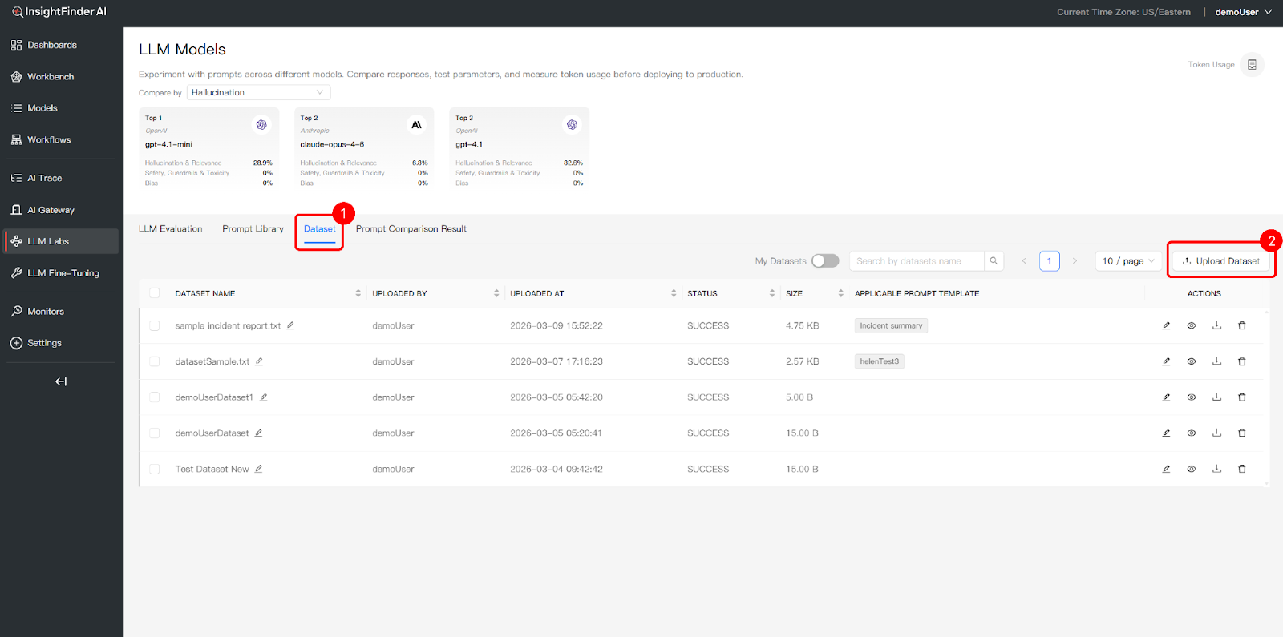Open the Prompt Comparison Result tab
The width and height of the screenshot is (1283, 637).
(x=411, y=229)
